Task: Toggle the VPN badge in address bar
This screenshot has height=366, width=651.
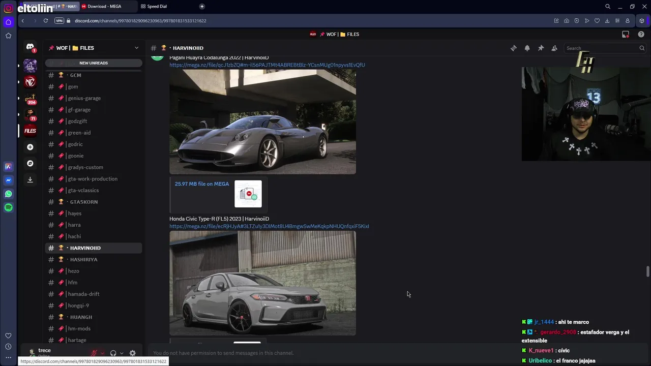Action: pos(59,21)
